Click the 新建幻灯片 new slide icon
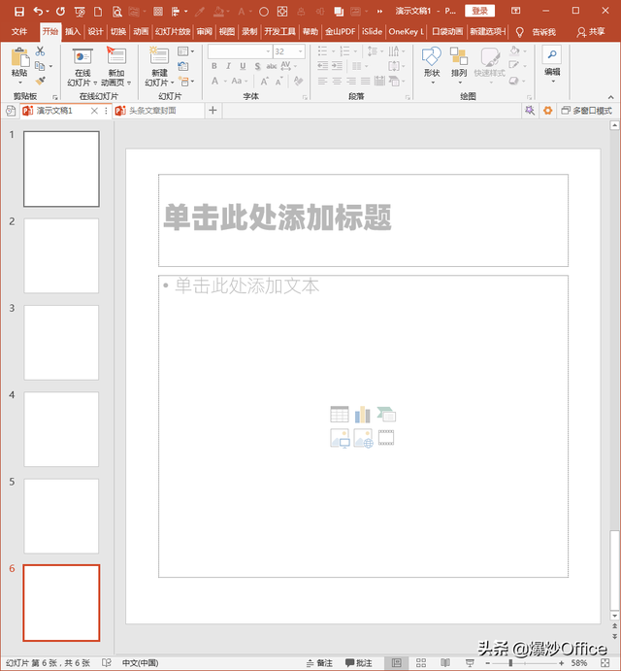The width and height of the screenshot is (621, 671). tap(159, 56)
